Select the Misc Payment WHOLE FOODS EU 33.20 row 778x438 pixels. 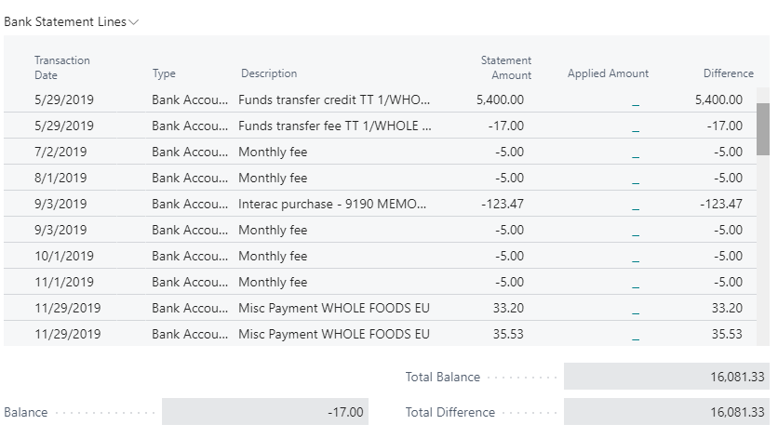coord(380,308)
